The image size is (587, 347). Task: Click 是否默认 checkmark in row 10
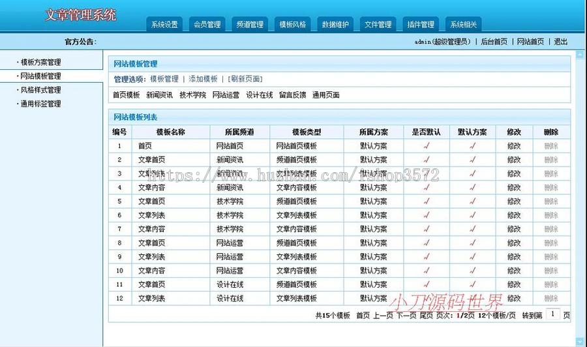(x=427, y=271)
